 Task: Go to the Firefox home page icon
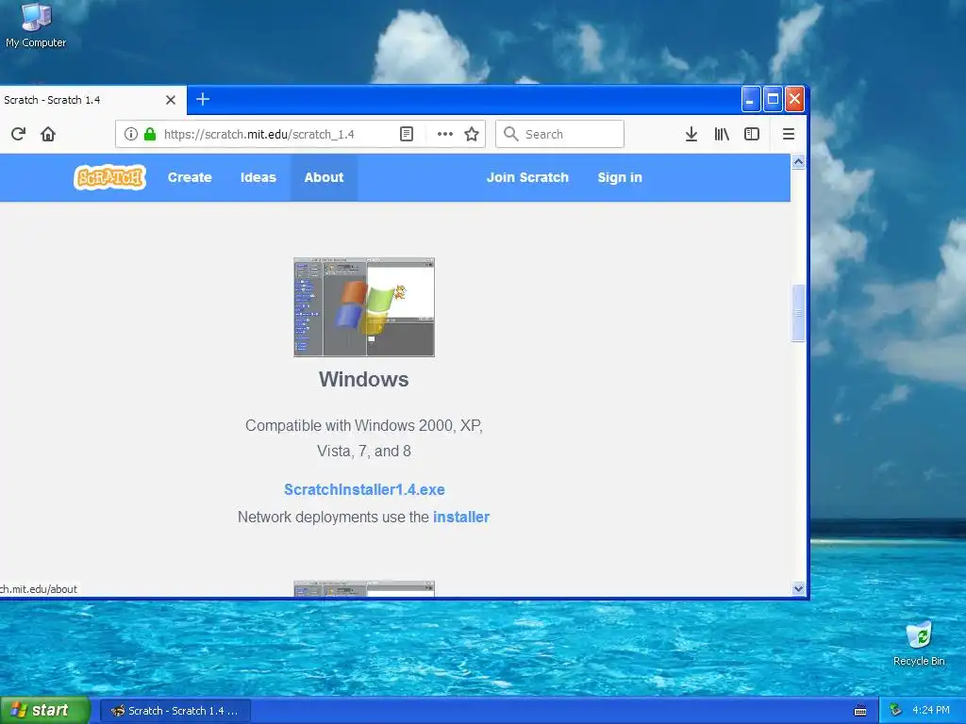click(48, 134)
